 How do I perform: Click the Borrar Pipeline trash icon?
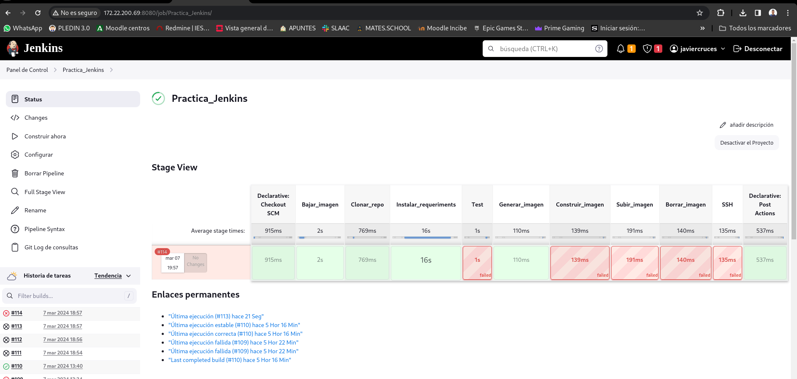[15, 173]
